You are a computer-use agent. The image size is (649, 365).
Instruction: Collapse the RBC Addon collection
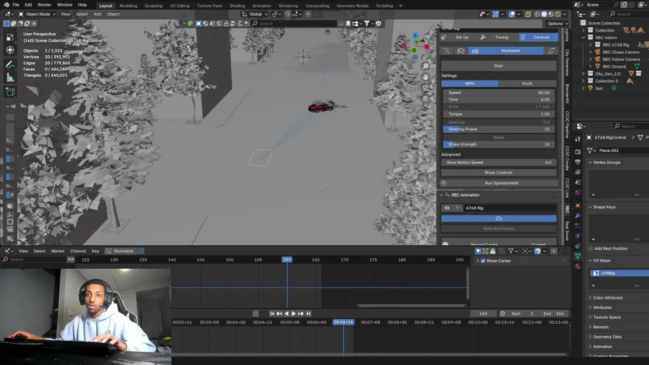pyautogui.click(x=584, y=38)
